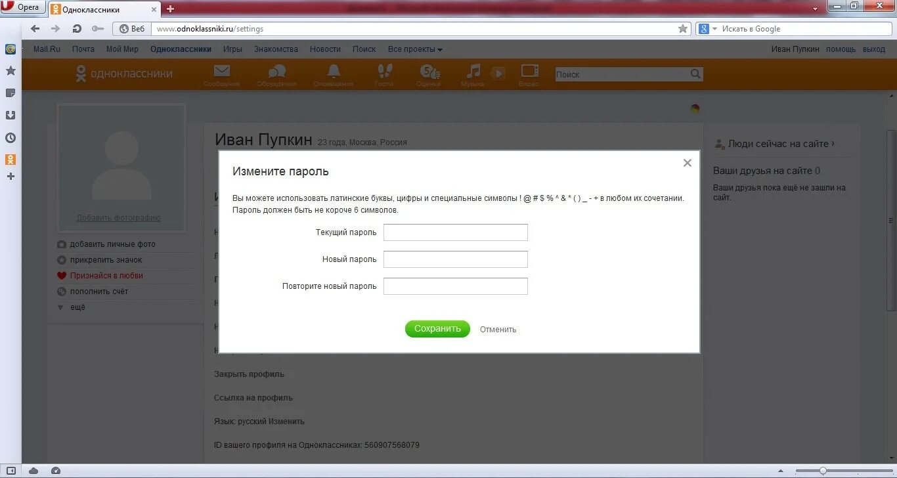Open the Odnoklassniki panel in Opera sidebar
897x478 pixels.
(11, 159)
